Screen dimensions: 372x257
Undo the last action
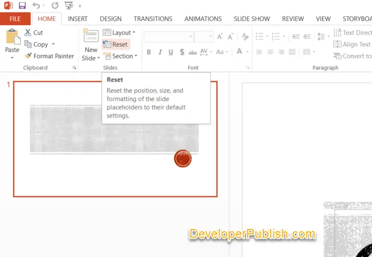pos(36,5)
